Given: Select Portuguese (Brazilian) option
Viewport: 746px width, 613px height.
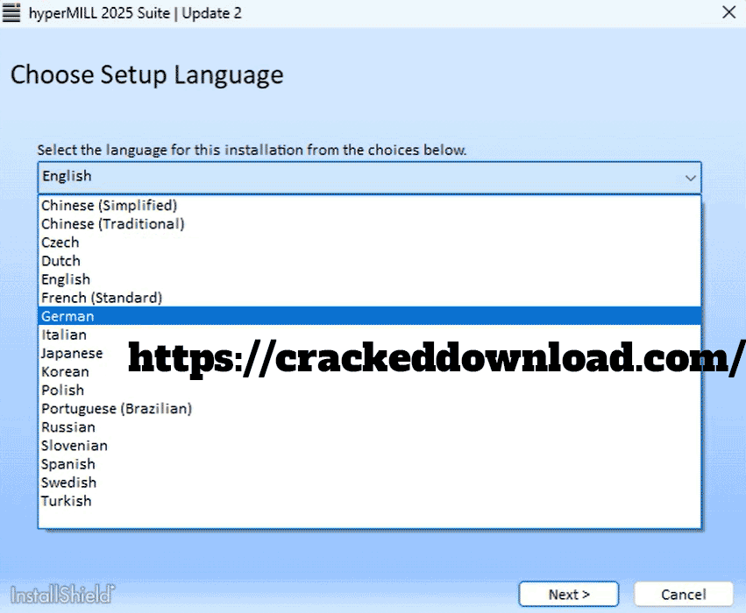Looking at the screenshot, I should (x=369, y=409).
